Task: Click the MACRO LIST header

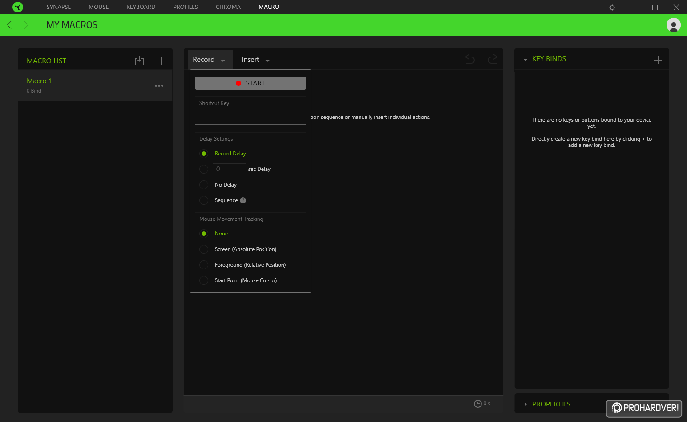Action: pyautogui.click(x=46, y=61)
